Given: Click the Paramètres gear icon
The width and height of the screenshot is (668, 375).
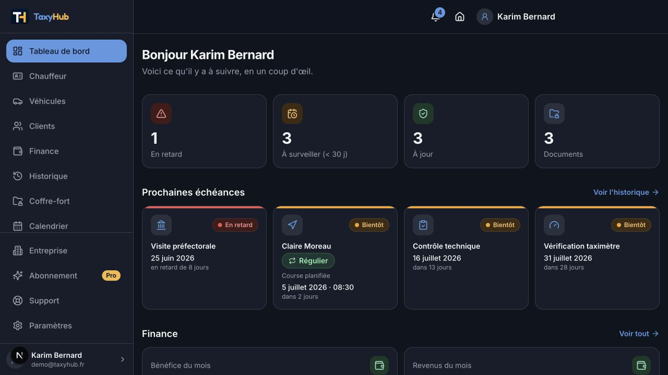Looking at the screenshot, I should [18, 326].
